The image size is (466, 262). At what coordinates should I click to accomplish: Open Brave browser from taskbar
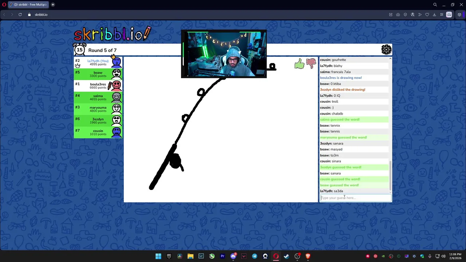pyautogui.click(x=308, y=256)
